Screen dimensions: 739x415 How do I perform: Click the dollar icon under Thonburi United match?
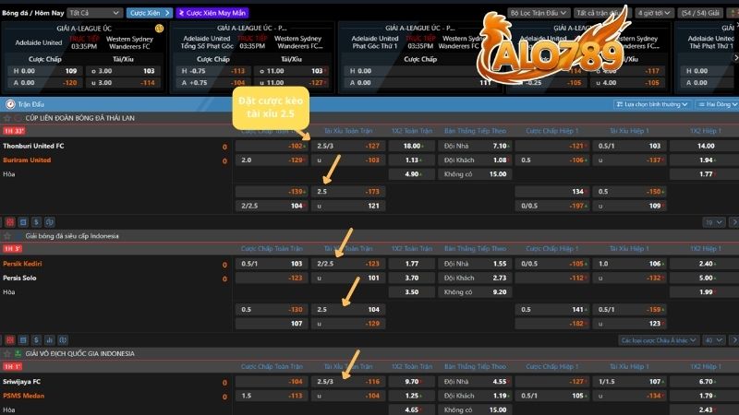pos(36,222)
